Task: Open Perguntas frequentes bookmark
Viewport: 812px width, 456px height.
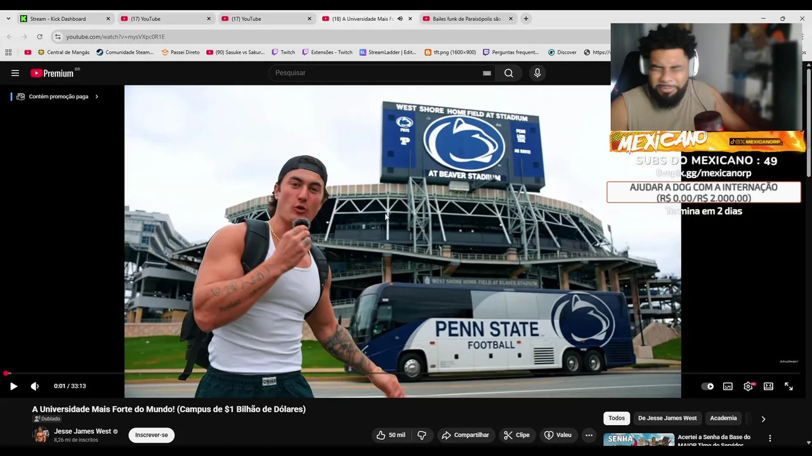Action: pyautogui.click(x=511, y=53)
